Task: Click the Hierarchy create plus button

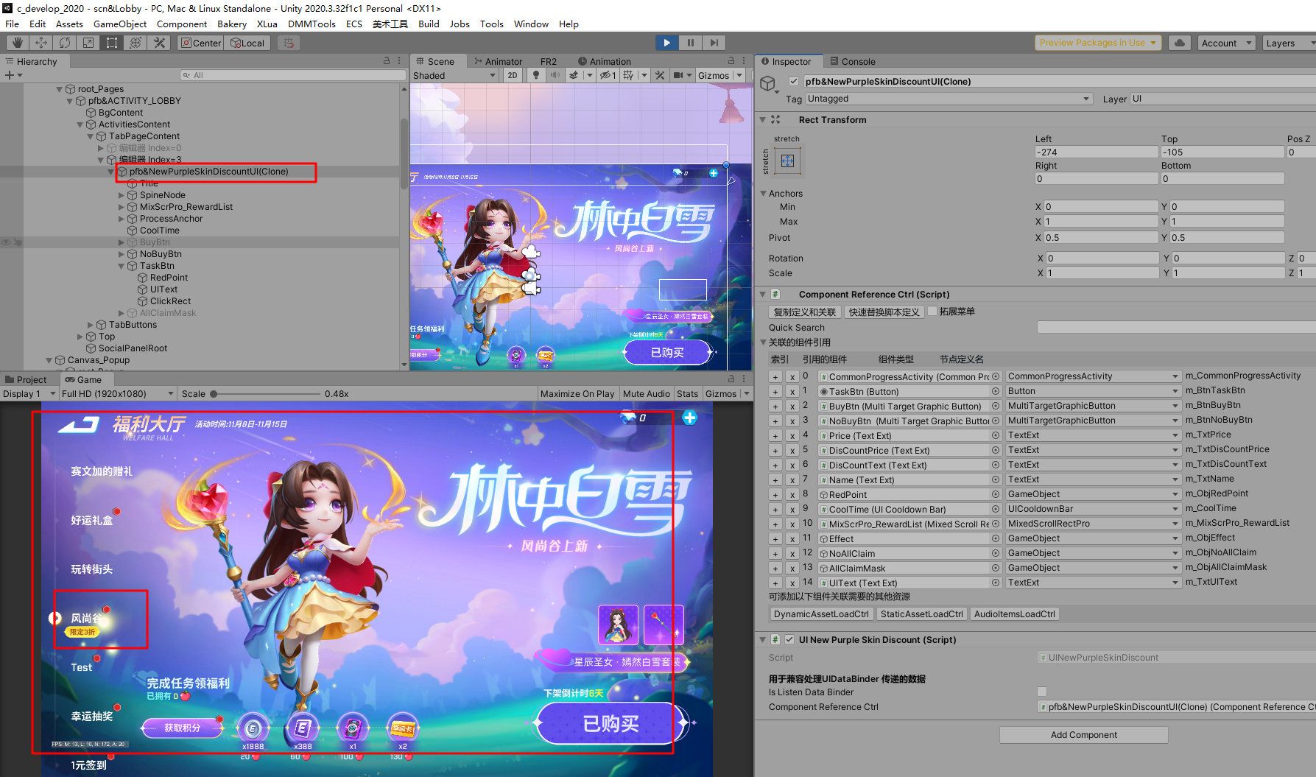Action: point(10,75)
